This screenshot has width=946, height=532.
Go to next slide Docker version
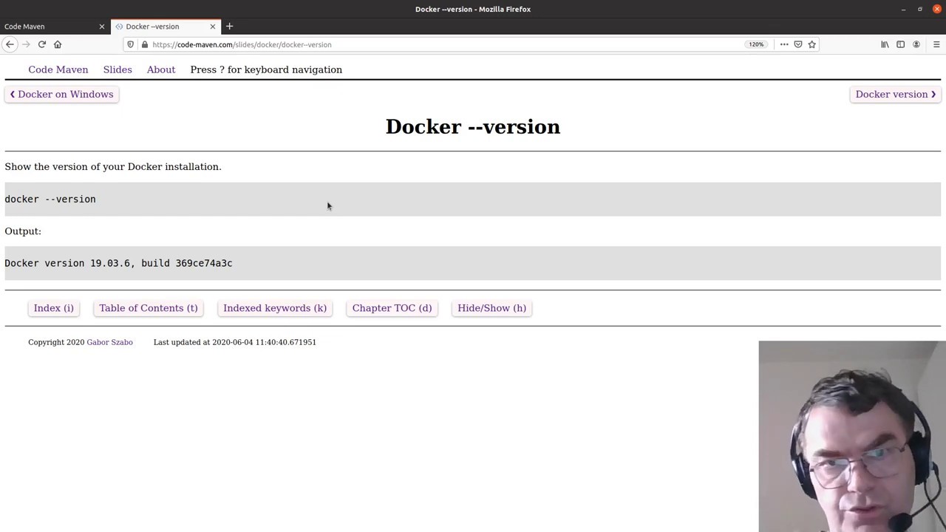tap(896, 95)
